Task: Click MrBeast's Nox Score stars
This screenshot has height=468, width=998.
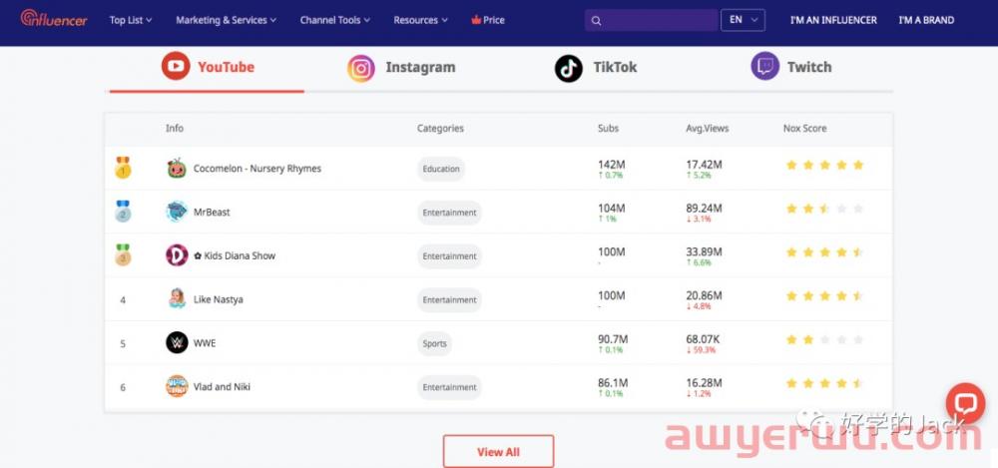Action: pos(824,209)
